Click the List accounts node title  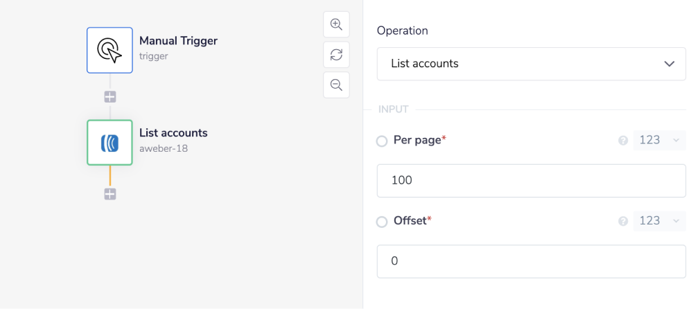(x=173, y=133)
